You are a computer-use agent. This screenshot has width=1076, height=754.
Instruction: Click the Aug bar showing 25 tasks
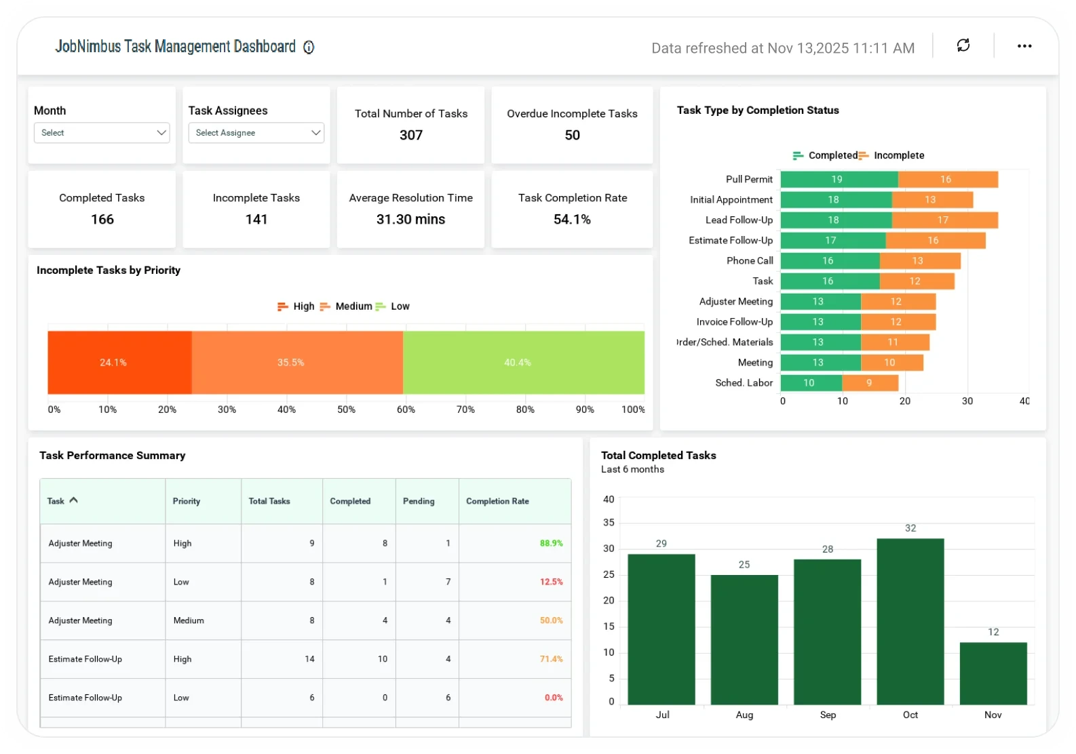tap(744, 640)
